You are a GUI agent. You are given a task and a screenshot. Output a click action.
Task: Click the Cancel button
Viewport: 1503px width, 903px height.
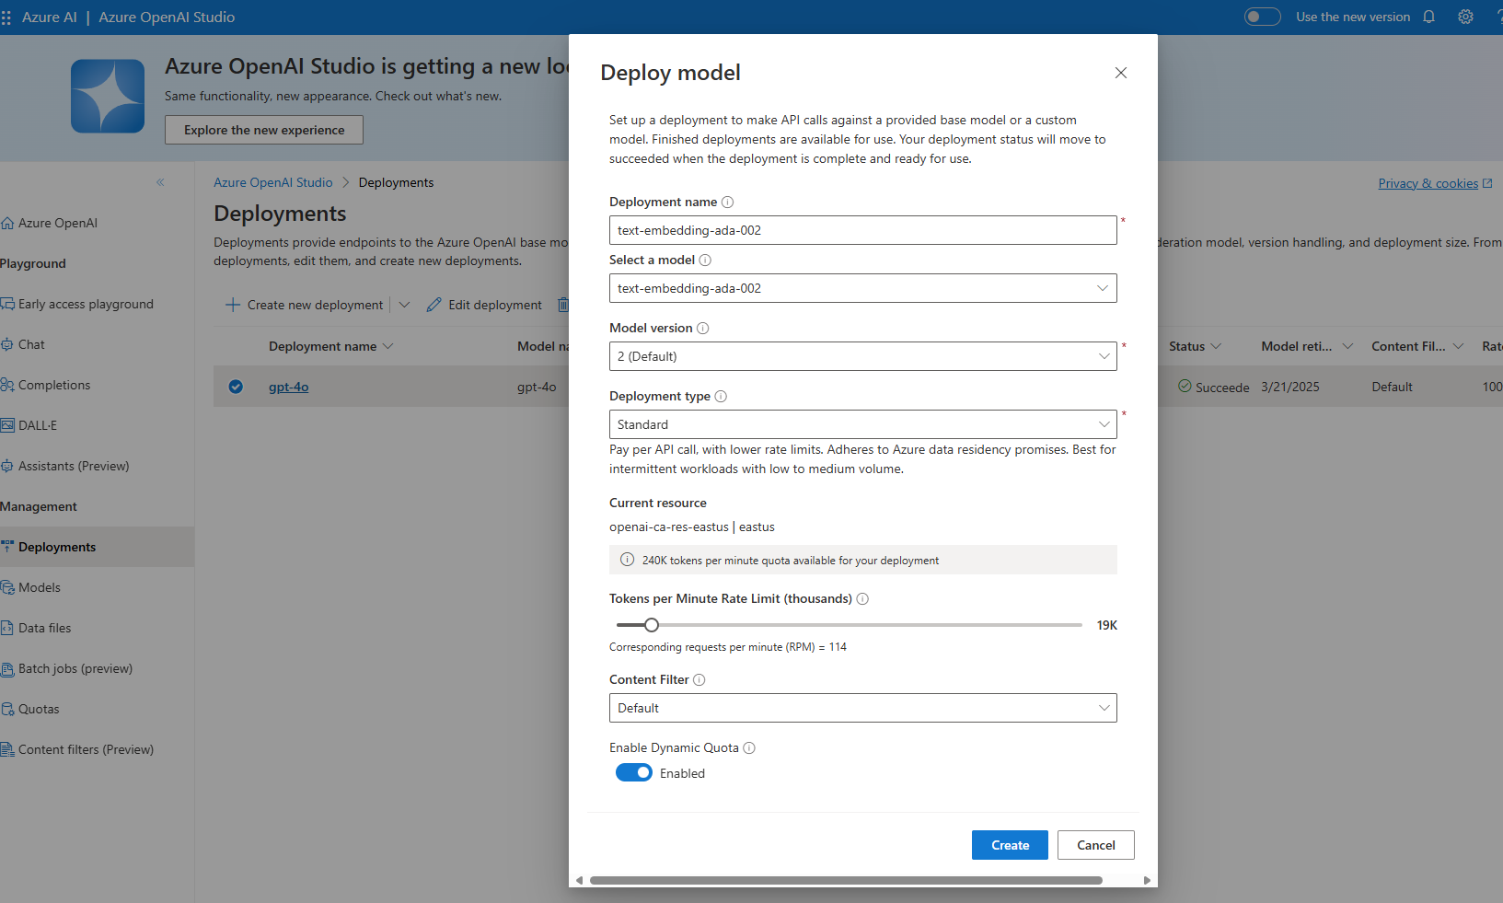pyautogui.click(x=1095, y=845)
